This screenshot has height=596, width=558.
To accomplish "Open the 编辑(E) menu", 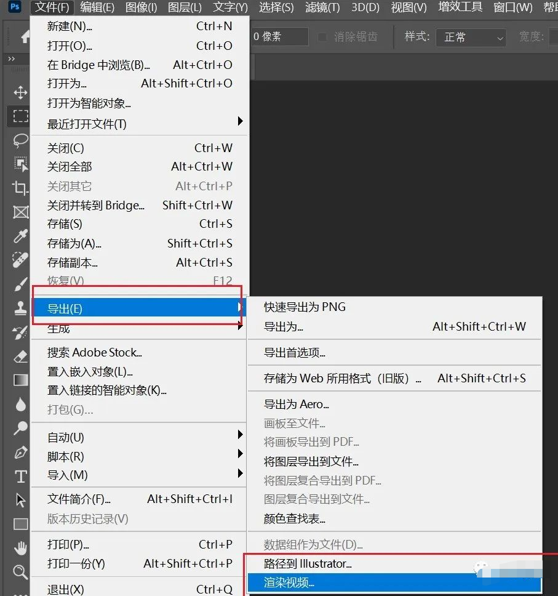I will pyautogui.click(x=97, y=7).
